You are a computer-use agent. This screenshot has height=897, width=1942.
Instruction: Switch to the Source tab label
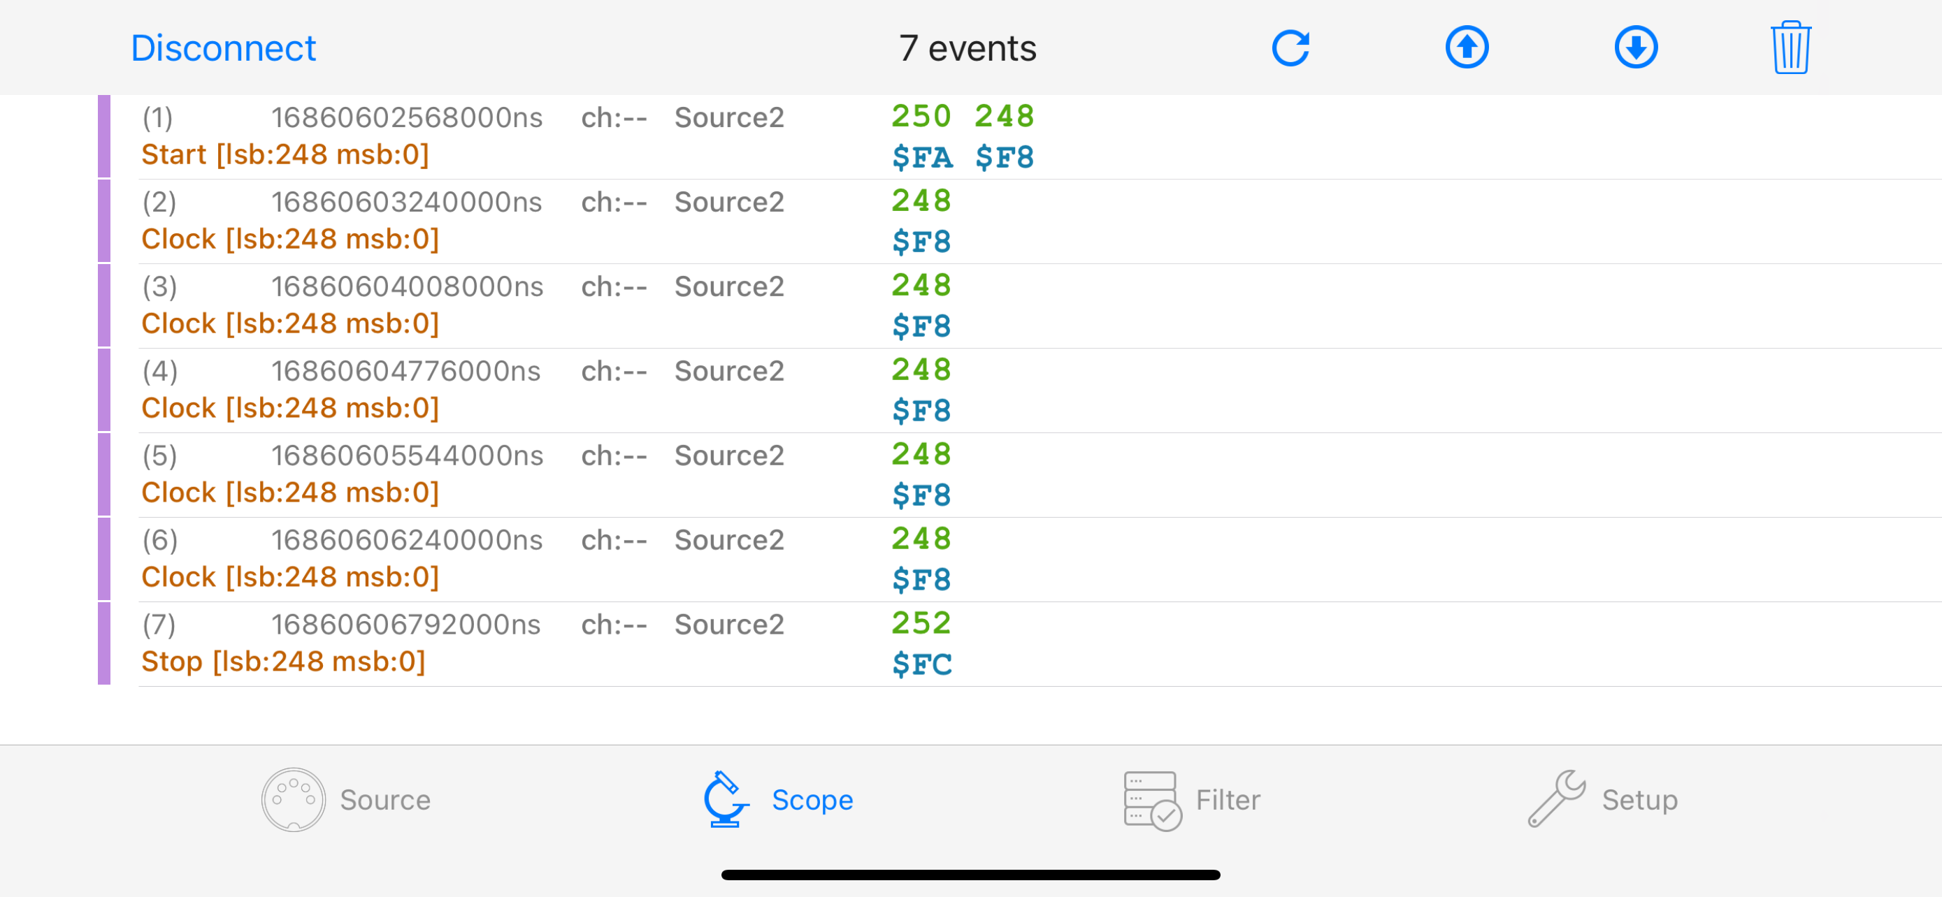pyautogui.click(x=384, y=800)
